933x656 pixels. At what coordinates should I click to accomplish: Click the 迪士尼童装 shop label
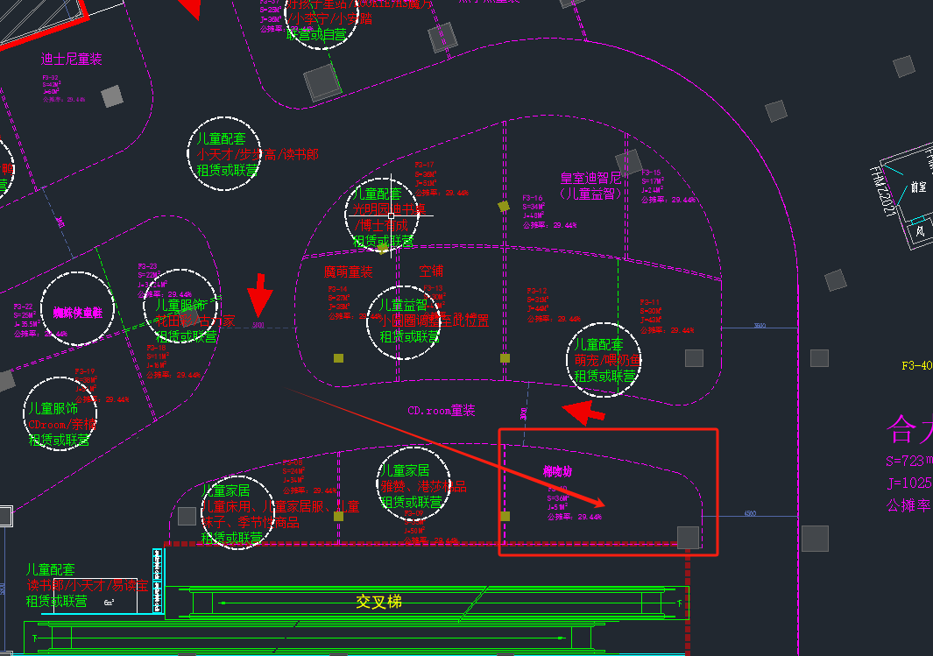point(71,59)
